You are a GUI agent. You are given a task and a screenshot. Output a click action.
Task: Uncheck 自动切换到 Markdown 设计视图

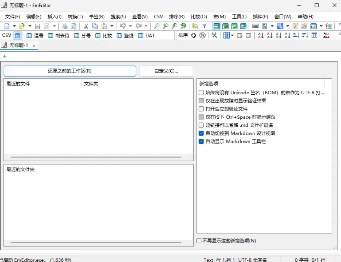(201, 133)
